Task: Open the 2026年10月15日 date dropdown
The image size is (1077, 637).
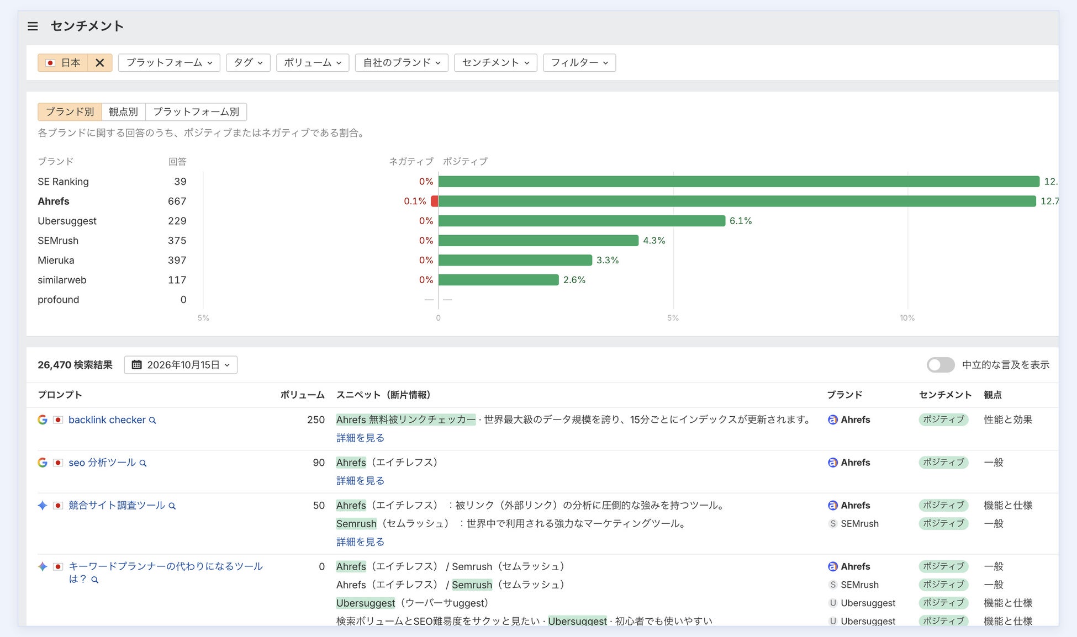Action: click(x=181, y=365)
